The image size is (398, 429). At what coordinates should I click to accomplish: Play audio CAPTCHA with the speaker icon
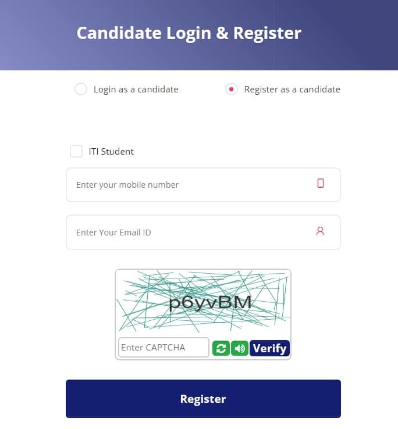click(240, 348)
